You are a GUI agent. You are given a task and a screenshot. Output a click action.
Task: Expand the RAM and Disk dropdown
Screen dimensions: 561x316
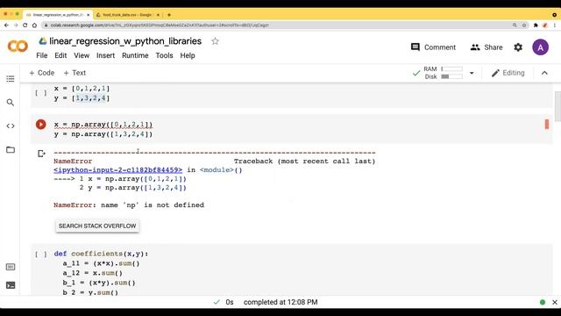click(x=472, y=73)
